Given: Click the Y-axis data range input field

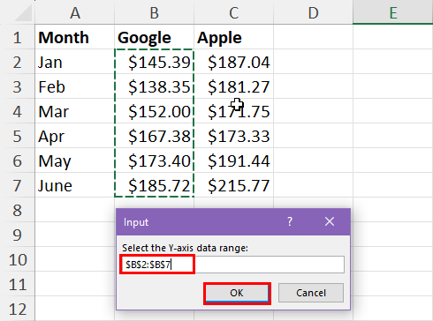Looking at the screenshot, I should point(232,265).
